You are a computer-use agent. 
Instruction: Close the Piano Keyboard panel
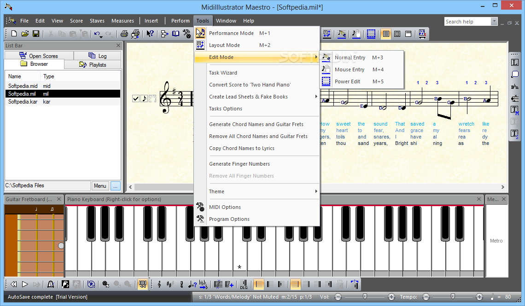click(x=479, y=199)
